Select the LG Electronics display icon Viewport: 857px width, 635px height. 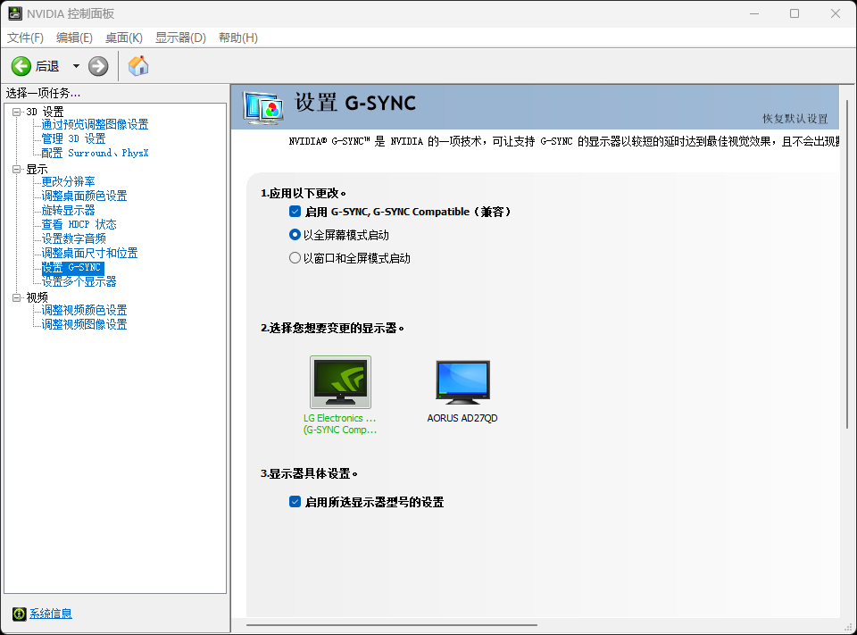339,382
